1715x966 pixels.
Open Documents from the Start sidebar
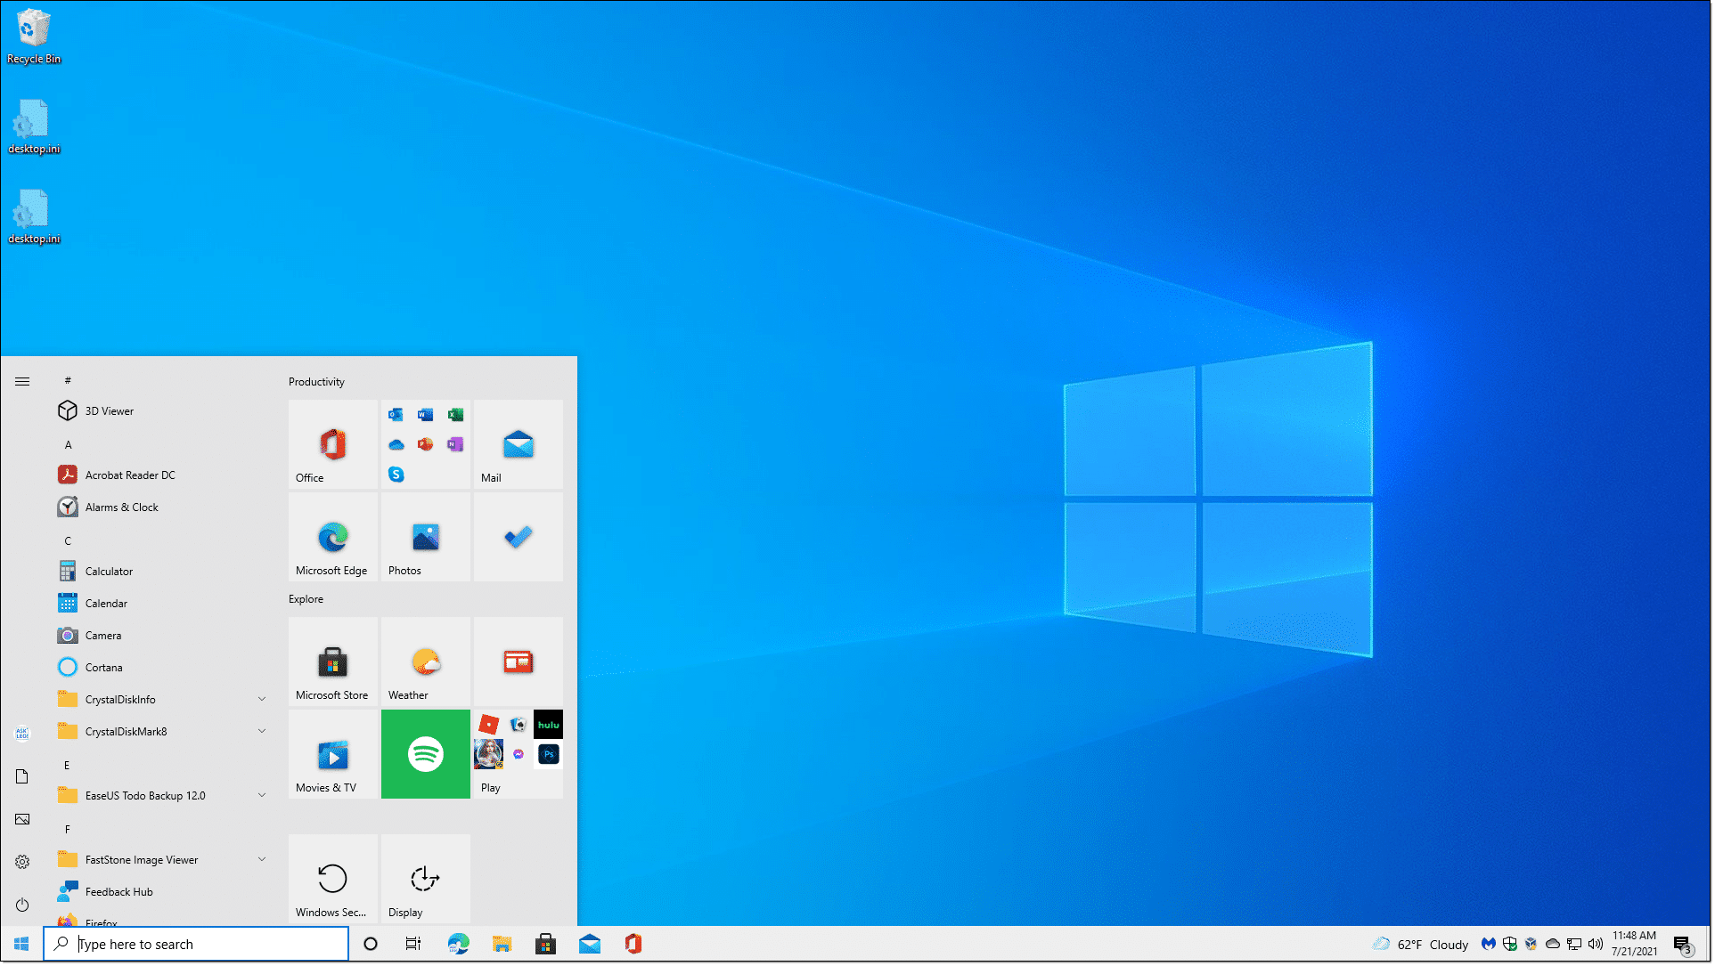[x=22, y=776]
